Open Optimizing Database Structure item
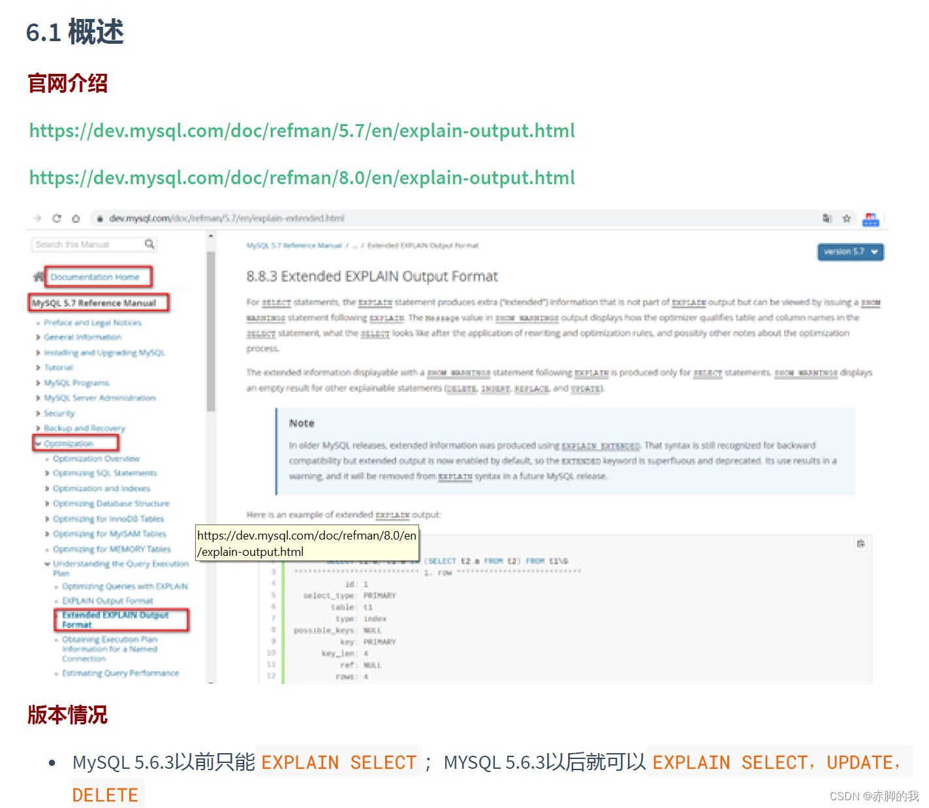This screenshot has width=929, height=808. [112, 504]
